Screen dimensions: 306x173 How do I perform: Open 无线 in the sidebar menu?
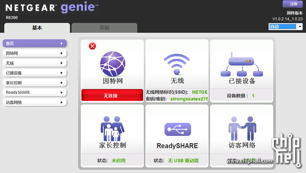tap(35, 63)
